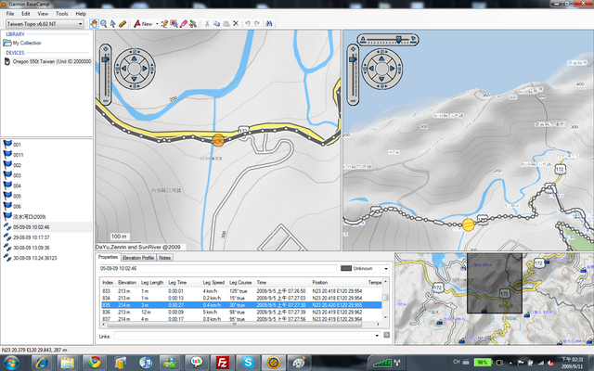Switch to the Elevation Profile tab
Screen dimensions: 594x371
click(138, 258)
